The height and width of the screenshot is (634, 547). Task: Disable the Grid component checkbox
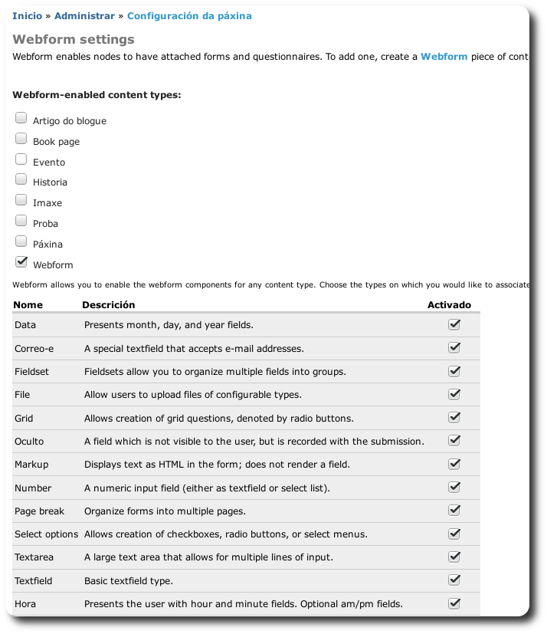point(454,417)
